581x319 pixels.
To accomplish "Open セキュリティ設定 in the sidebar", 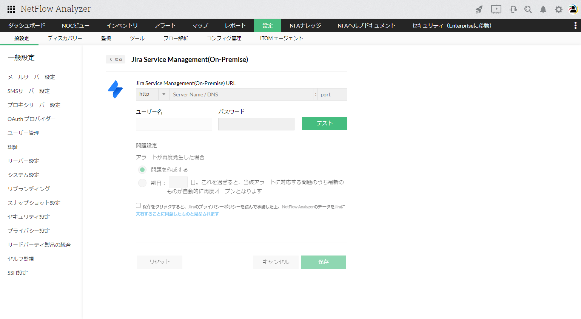I will pos(29,217).
